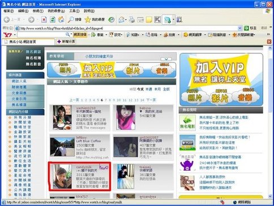
Task: Open the 無名影音 link in the sidebar header
Action: click(x=33, y=64)
